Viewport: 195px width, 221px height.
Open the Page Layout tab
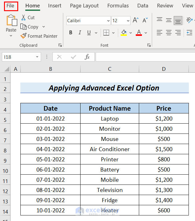pos(84,6)
